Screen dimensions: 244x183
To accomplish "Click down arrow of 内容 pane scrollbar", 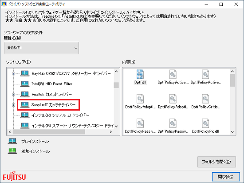I will pyautogui.click(x=232, y=132).
